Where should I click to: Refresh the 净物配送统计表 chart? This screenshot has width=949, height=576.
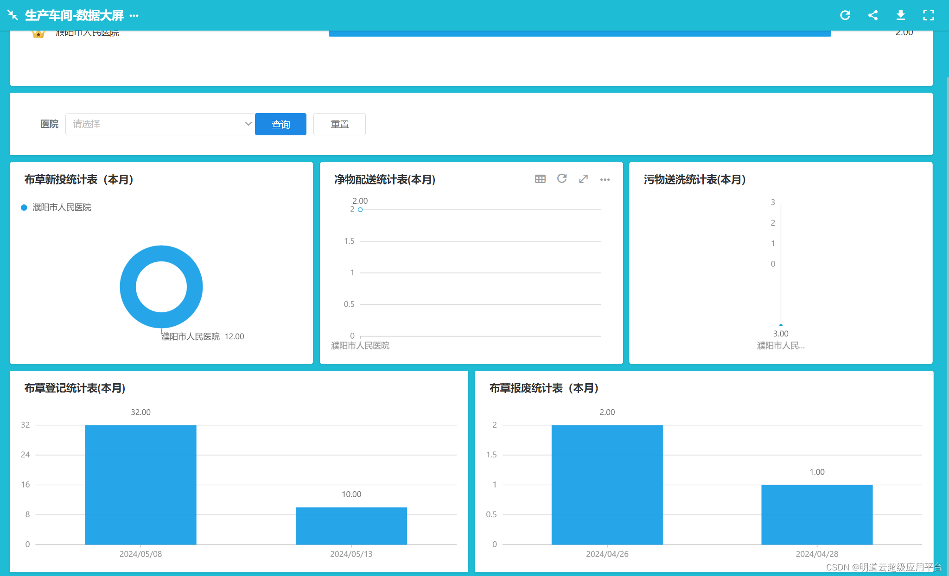coord(562,179)
